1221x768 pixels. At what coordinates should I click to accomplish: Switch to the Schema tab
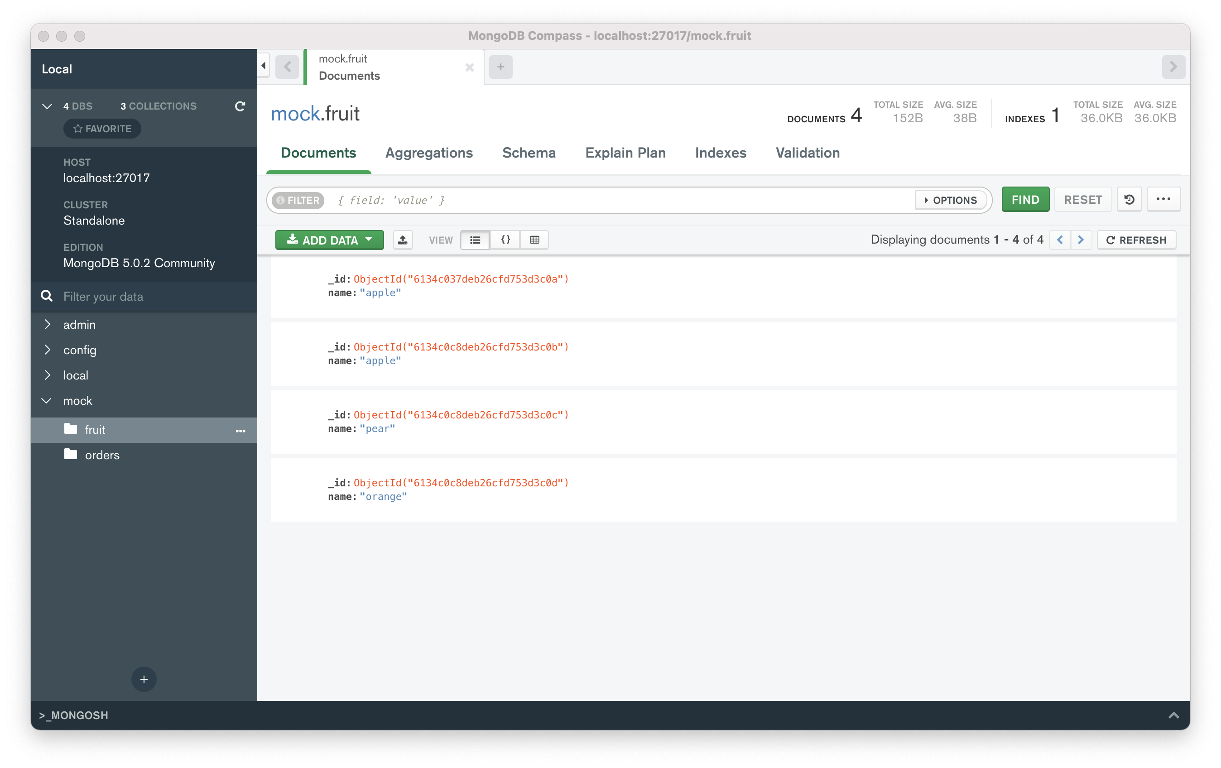[x=529, y=153]
